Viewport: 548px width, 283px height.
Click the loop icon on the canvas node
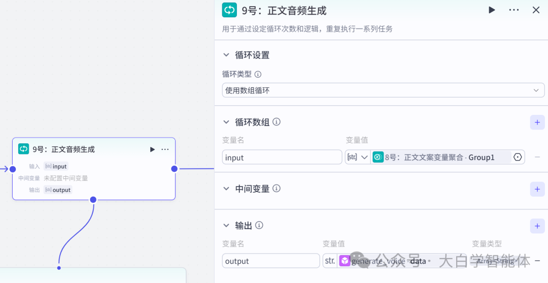pos(24,149)
